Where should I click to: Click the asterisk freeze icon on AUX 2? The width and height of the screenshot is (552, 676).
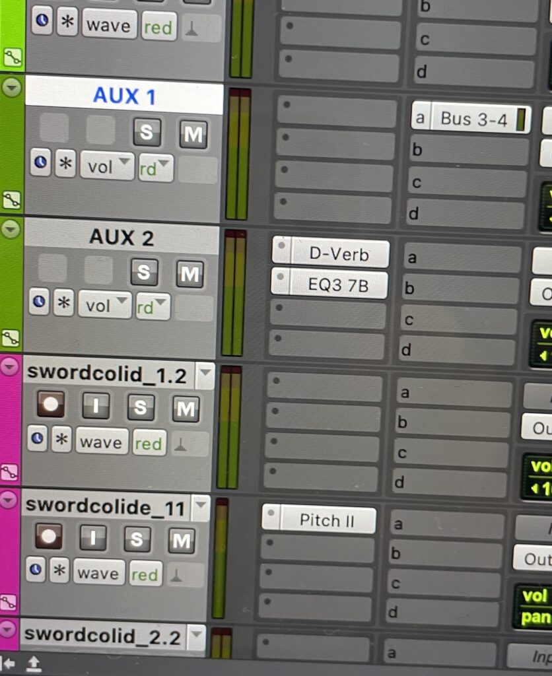point(64,302)
